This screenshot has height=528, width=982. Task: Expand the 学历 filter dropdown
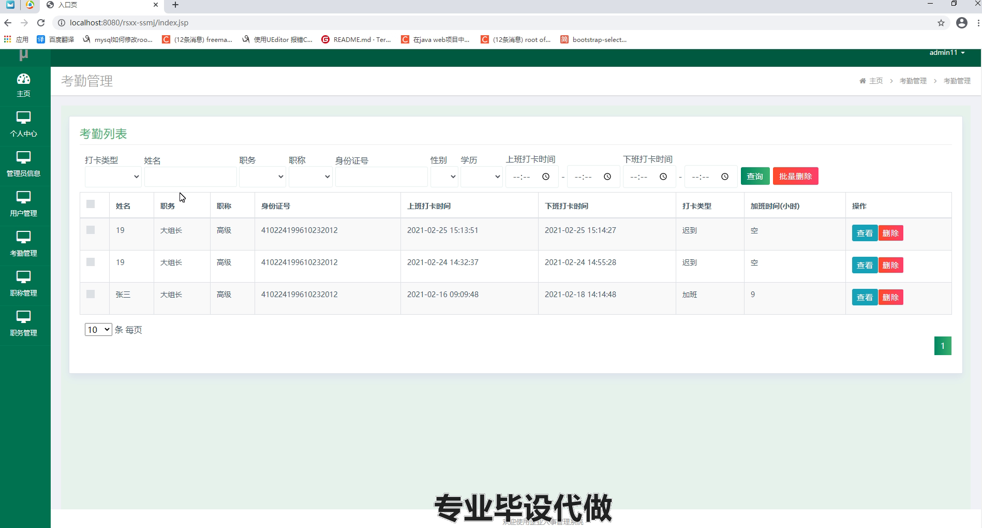pyautogui.click(x=481, y=177)
